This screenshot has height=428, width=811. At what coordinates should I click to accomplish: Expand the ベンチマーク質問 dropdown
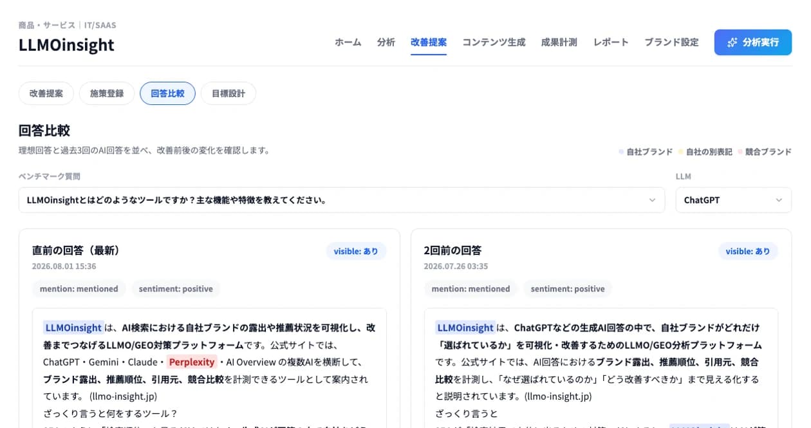[342, 200]
